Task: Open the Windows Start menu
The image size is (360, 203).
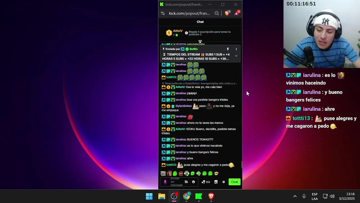Action: (149, 196)
